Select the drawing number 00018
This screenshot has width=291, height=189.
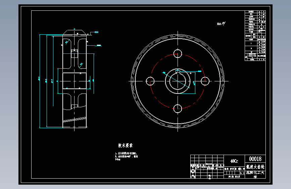255,159
